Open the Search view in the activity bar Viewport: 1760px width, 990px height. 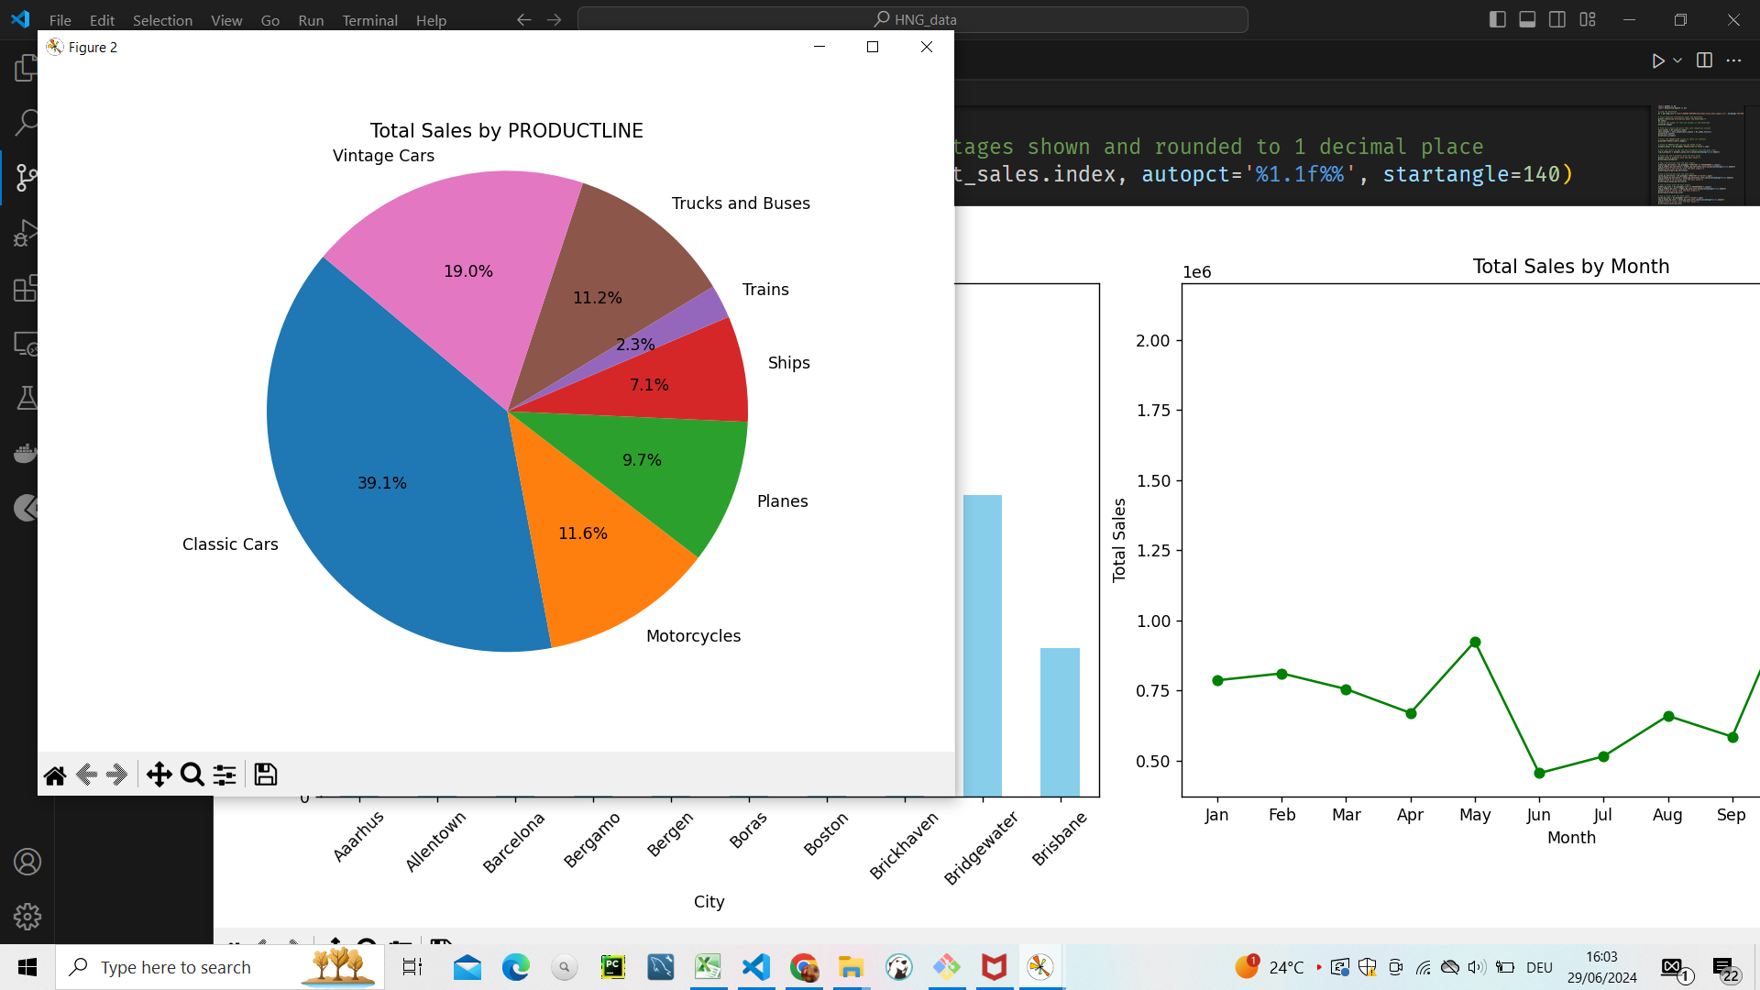click(27, 123)
